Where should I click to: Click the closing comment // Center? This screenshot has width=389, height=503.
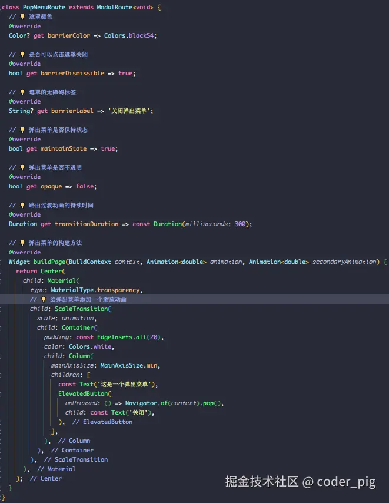[x=45, y=479]
